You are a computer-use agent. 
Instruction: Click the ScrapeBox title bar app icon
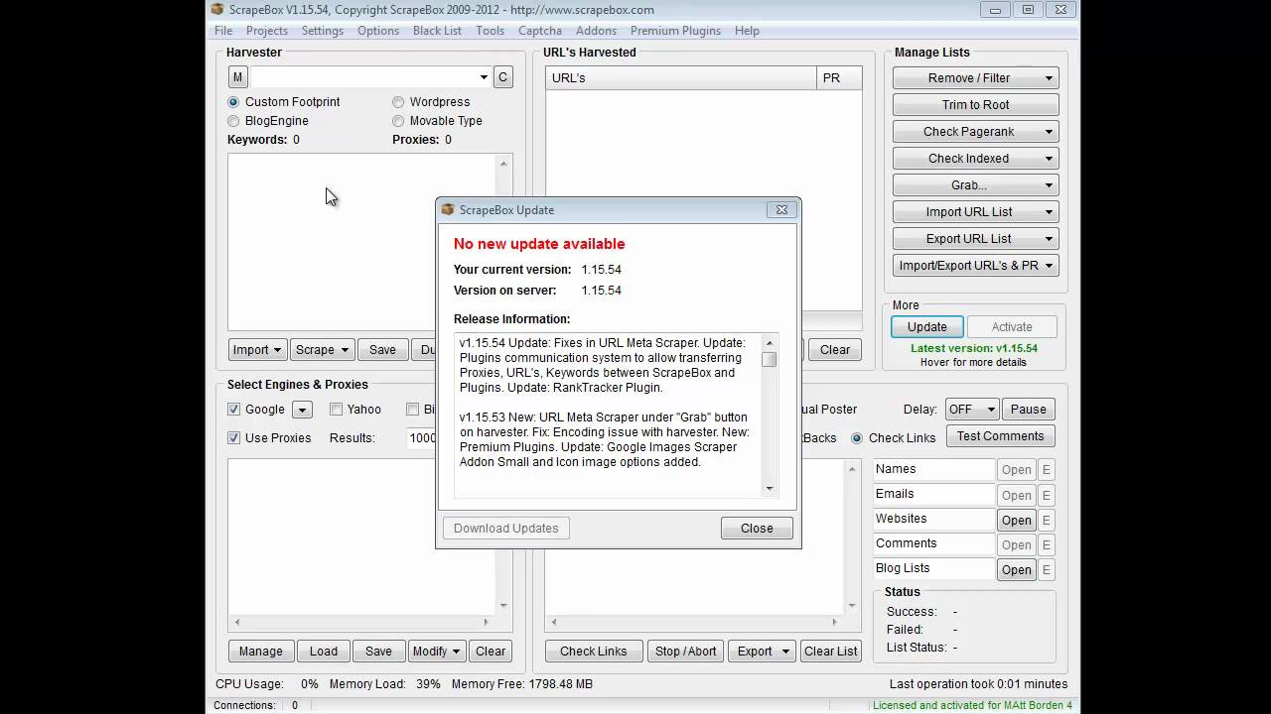(x=217, y=10)
